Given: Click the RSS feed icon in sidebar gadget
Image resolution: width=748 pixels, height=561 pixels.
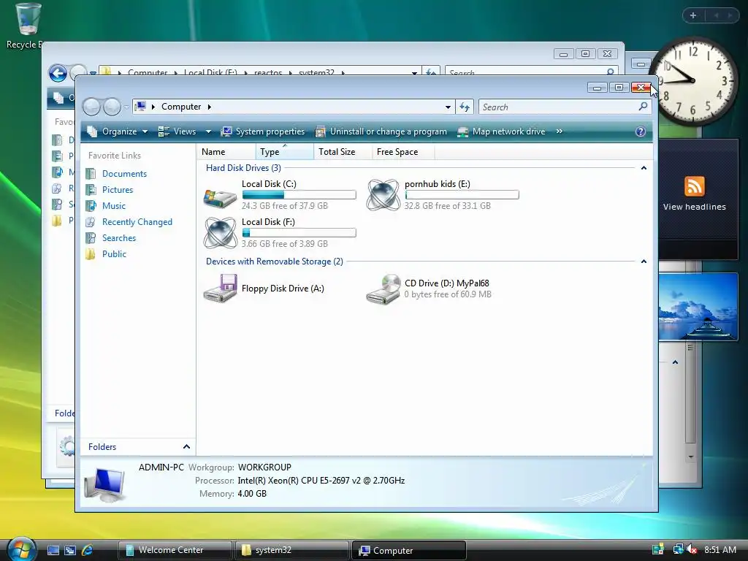Looking at the screenshot, I should click(694, 186).
